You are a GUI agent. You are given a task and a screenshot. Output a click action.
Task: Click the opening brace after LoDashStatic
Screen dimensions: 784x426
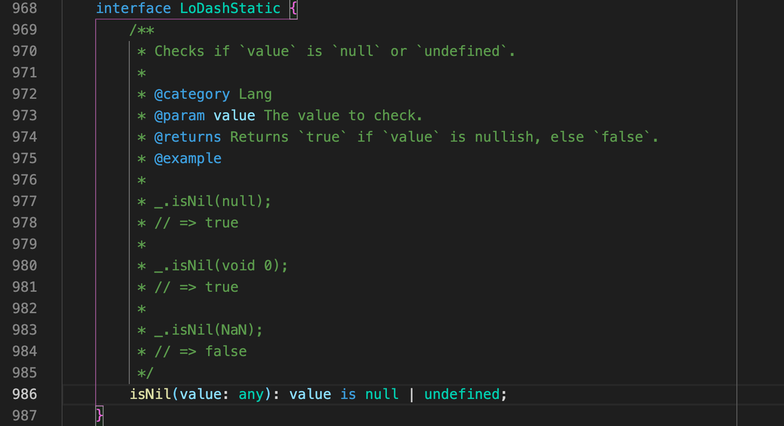[293, 9]
